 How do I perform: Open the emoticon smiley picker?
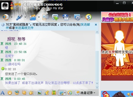click(10, 93)
